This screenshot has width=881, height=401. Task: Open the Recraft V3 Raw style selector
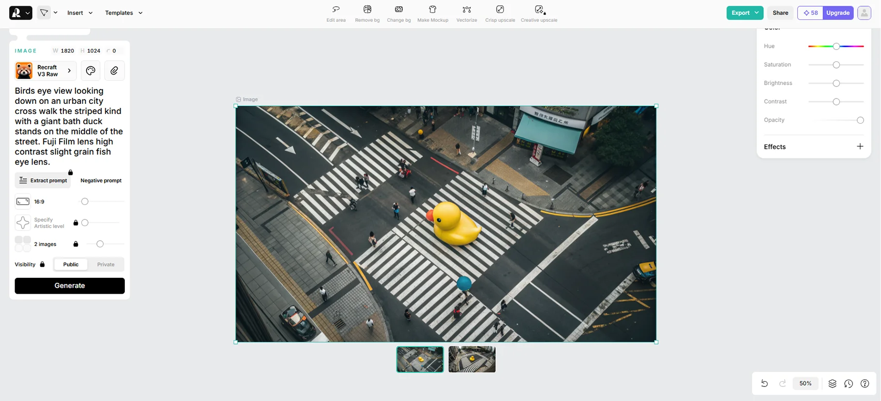point(46,71)
